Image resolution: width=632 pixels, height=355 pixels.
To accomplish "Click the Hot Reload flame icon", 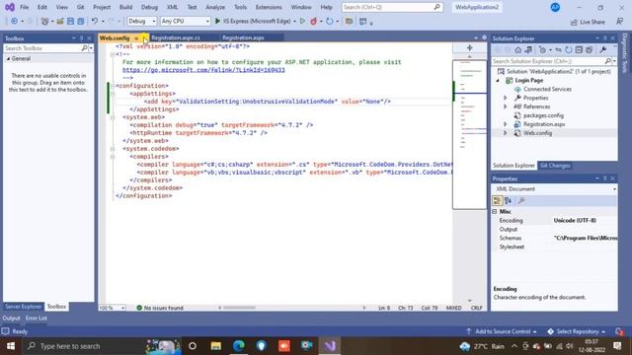I will click(x=313, y=21).
